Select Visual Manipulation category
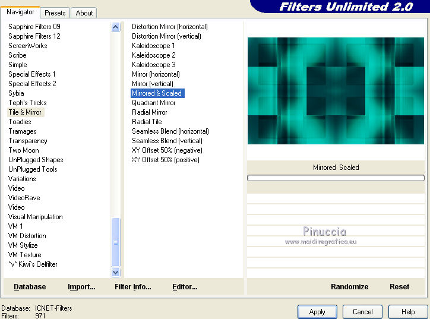 click(36, 217)
